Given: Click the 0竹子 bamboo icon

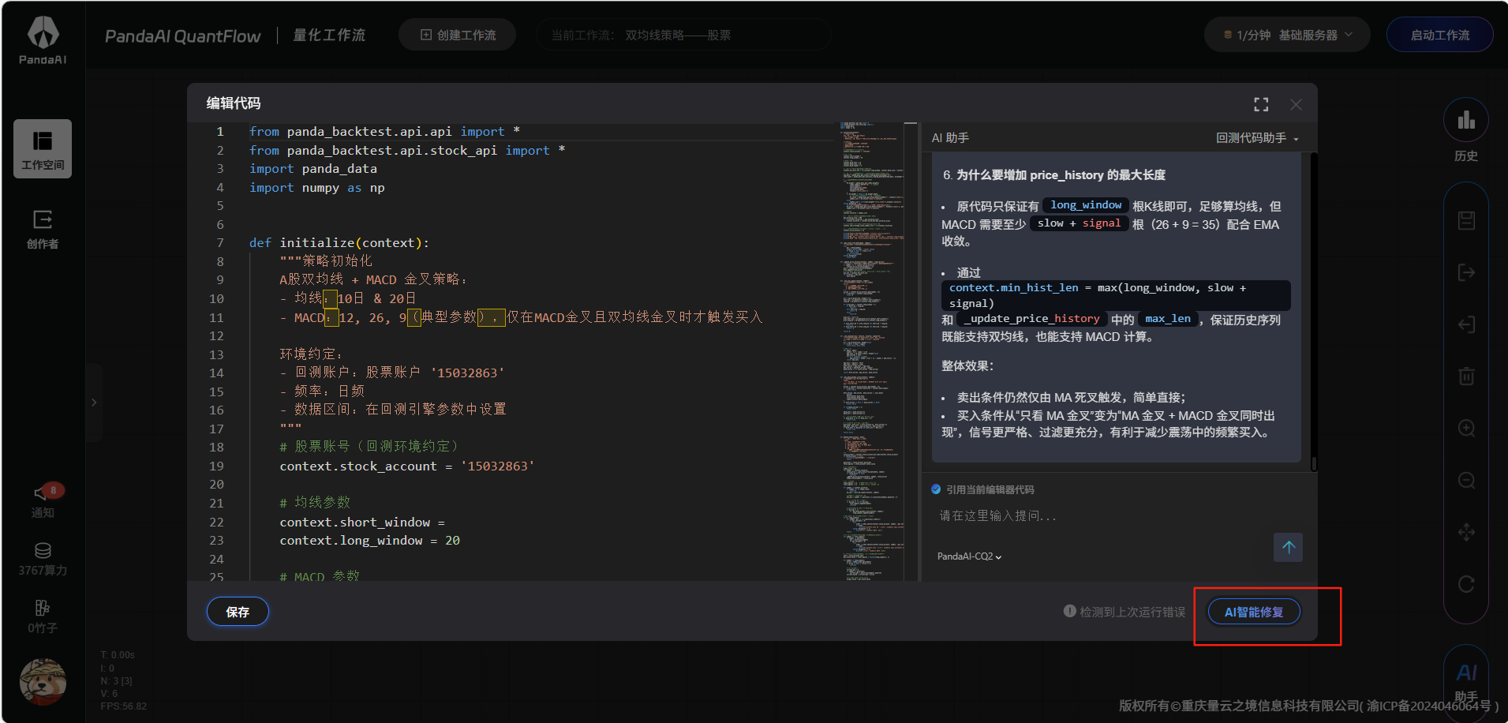Looking at the screenshot, I should pyautogui.click(x=43, y=616).
